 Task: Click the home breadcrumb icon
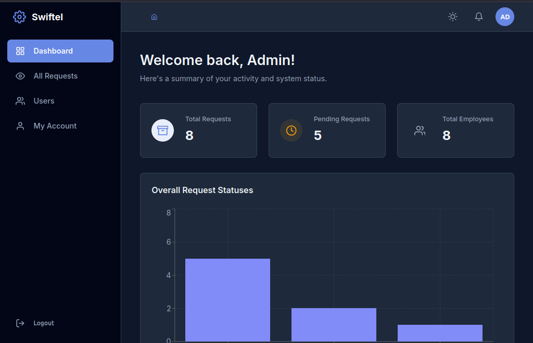154,17
